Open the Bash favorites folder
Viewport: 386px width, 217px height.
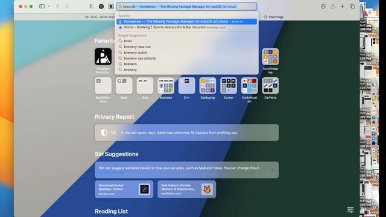tap(124, 86)
